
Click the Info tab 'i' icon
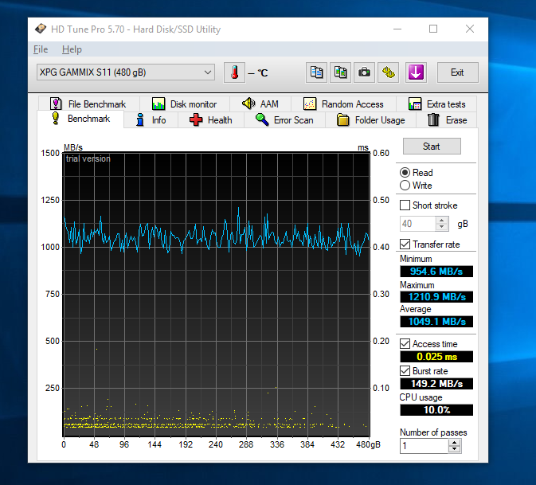pos(140,120)
